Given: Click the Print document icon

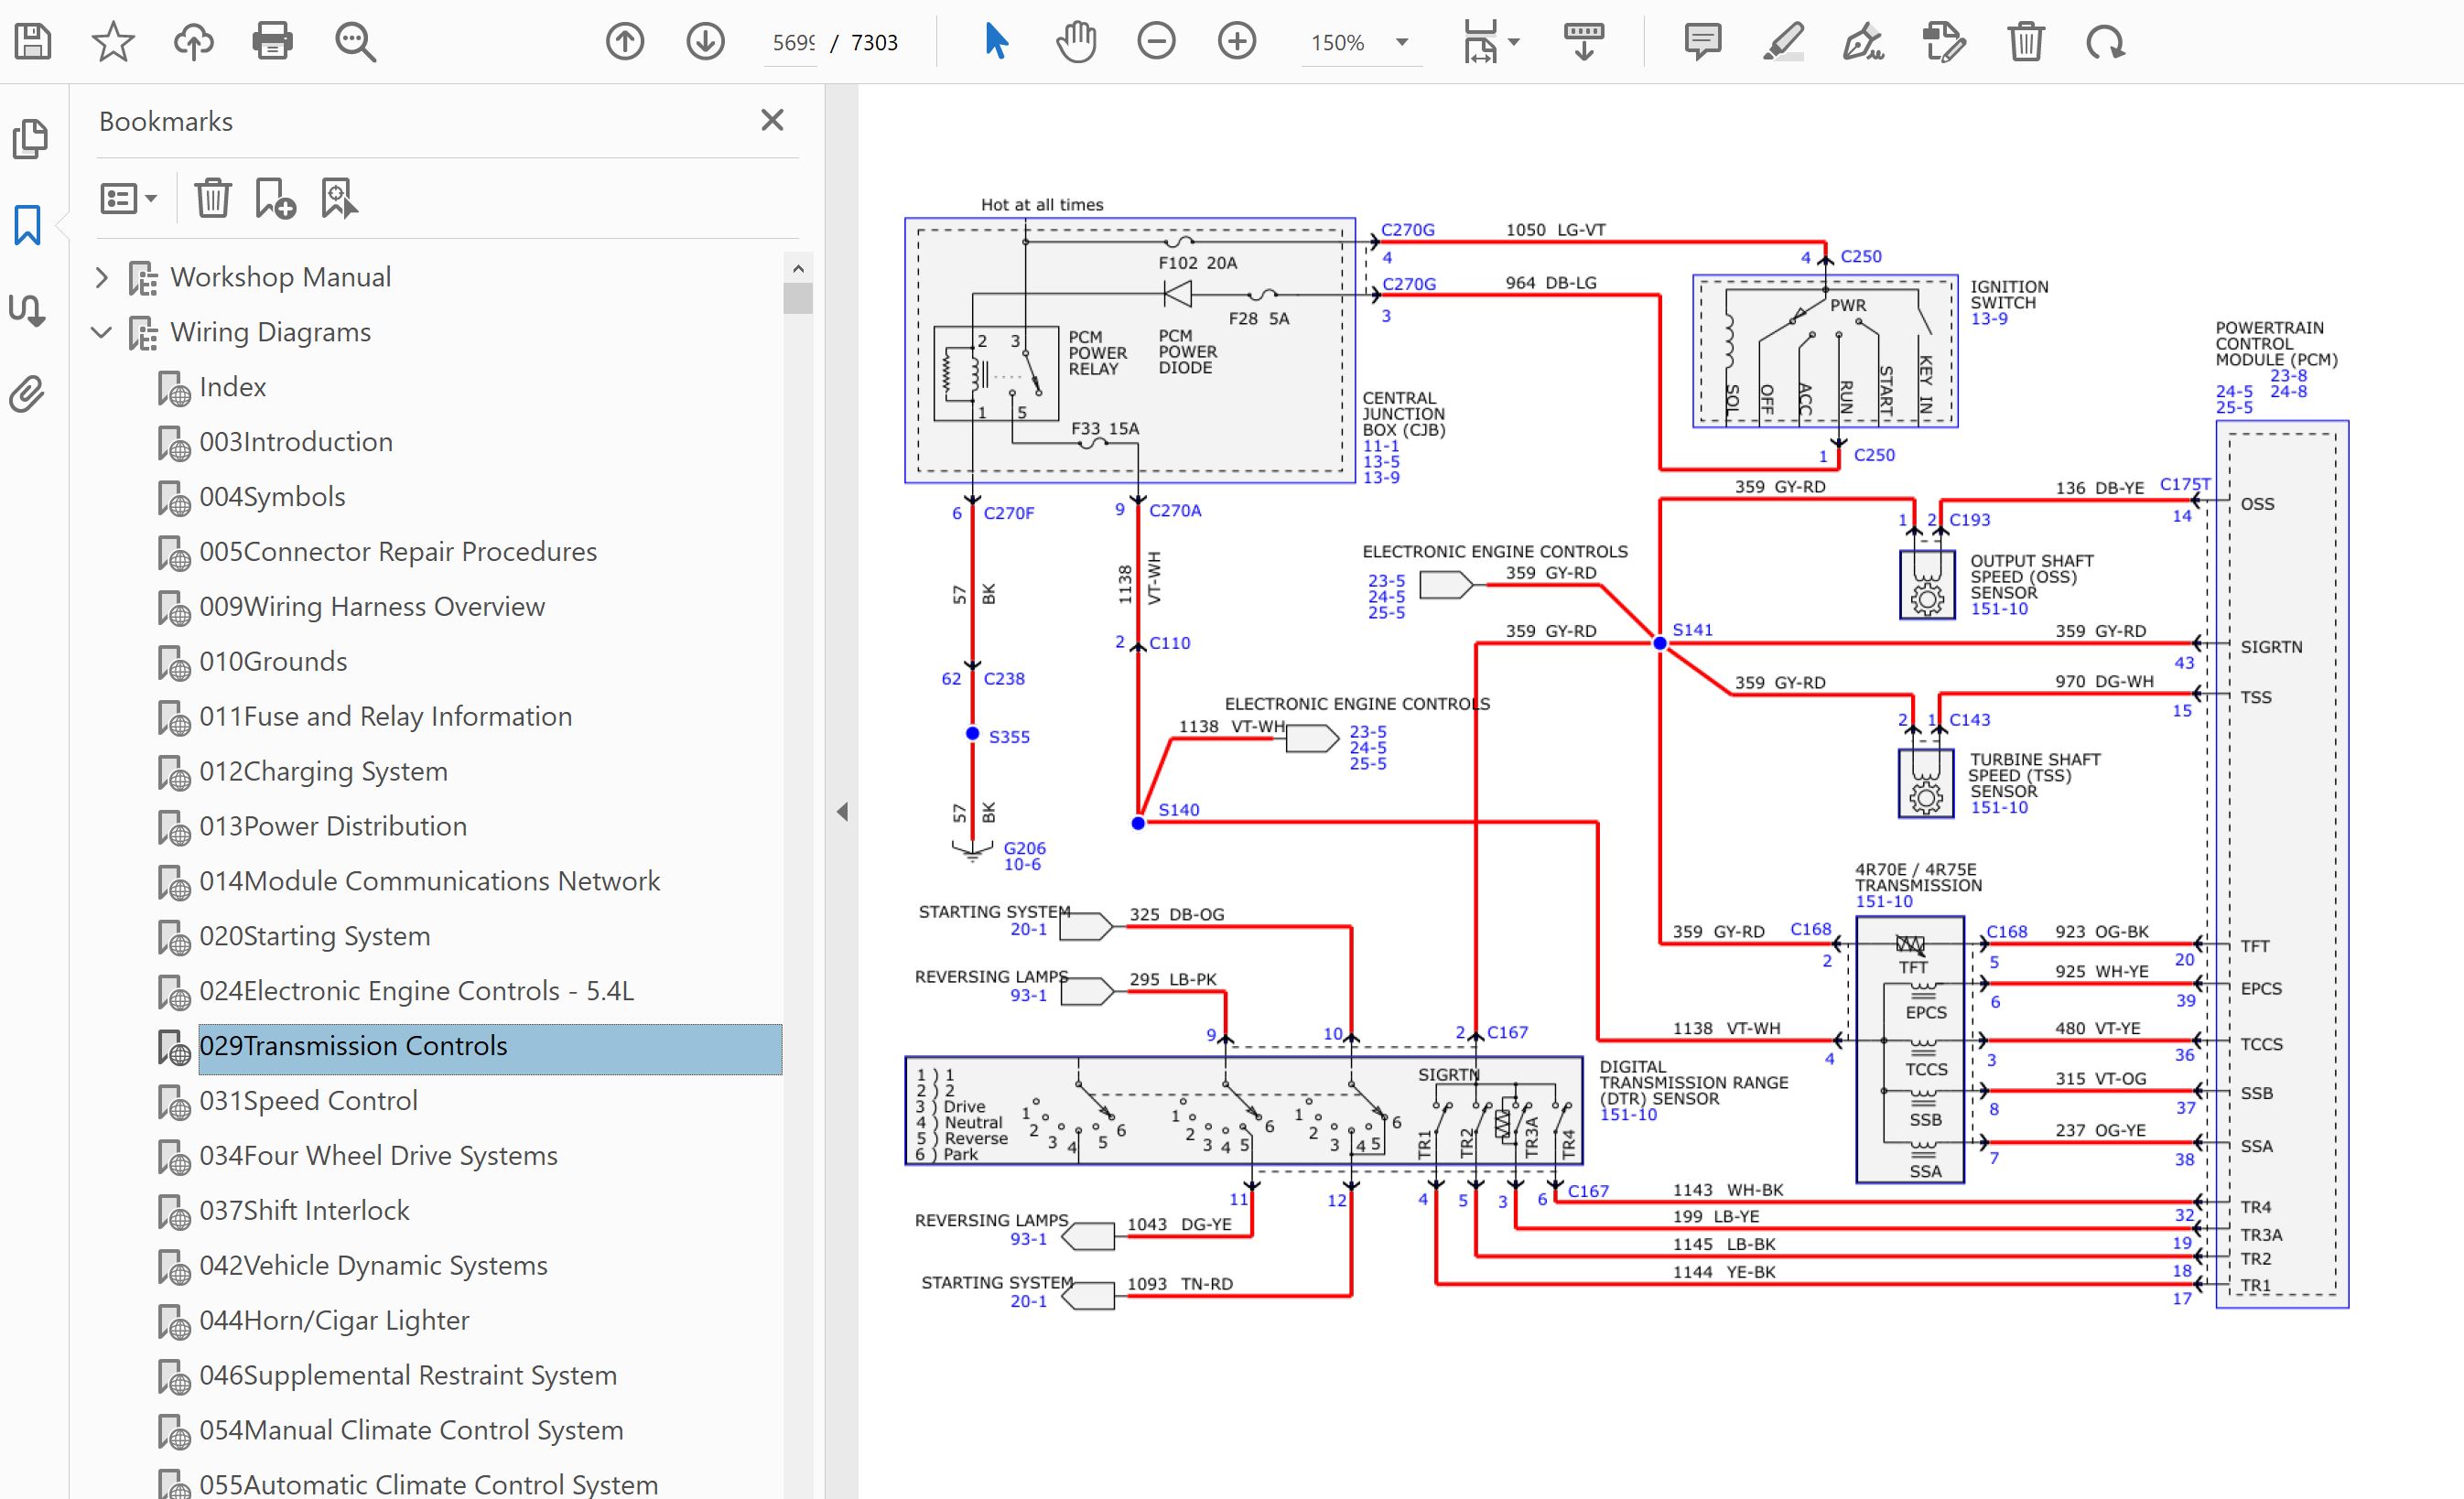Looking at the screenshot, I should (272, 42).
